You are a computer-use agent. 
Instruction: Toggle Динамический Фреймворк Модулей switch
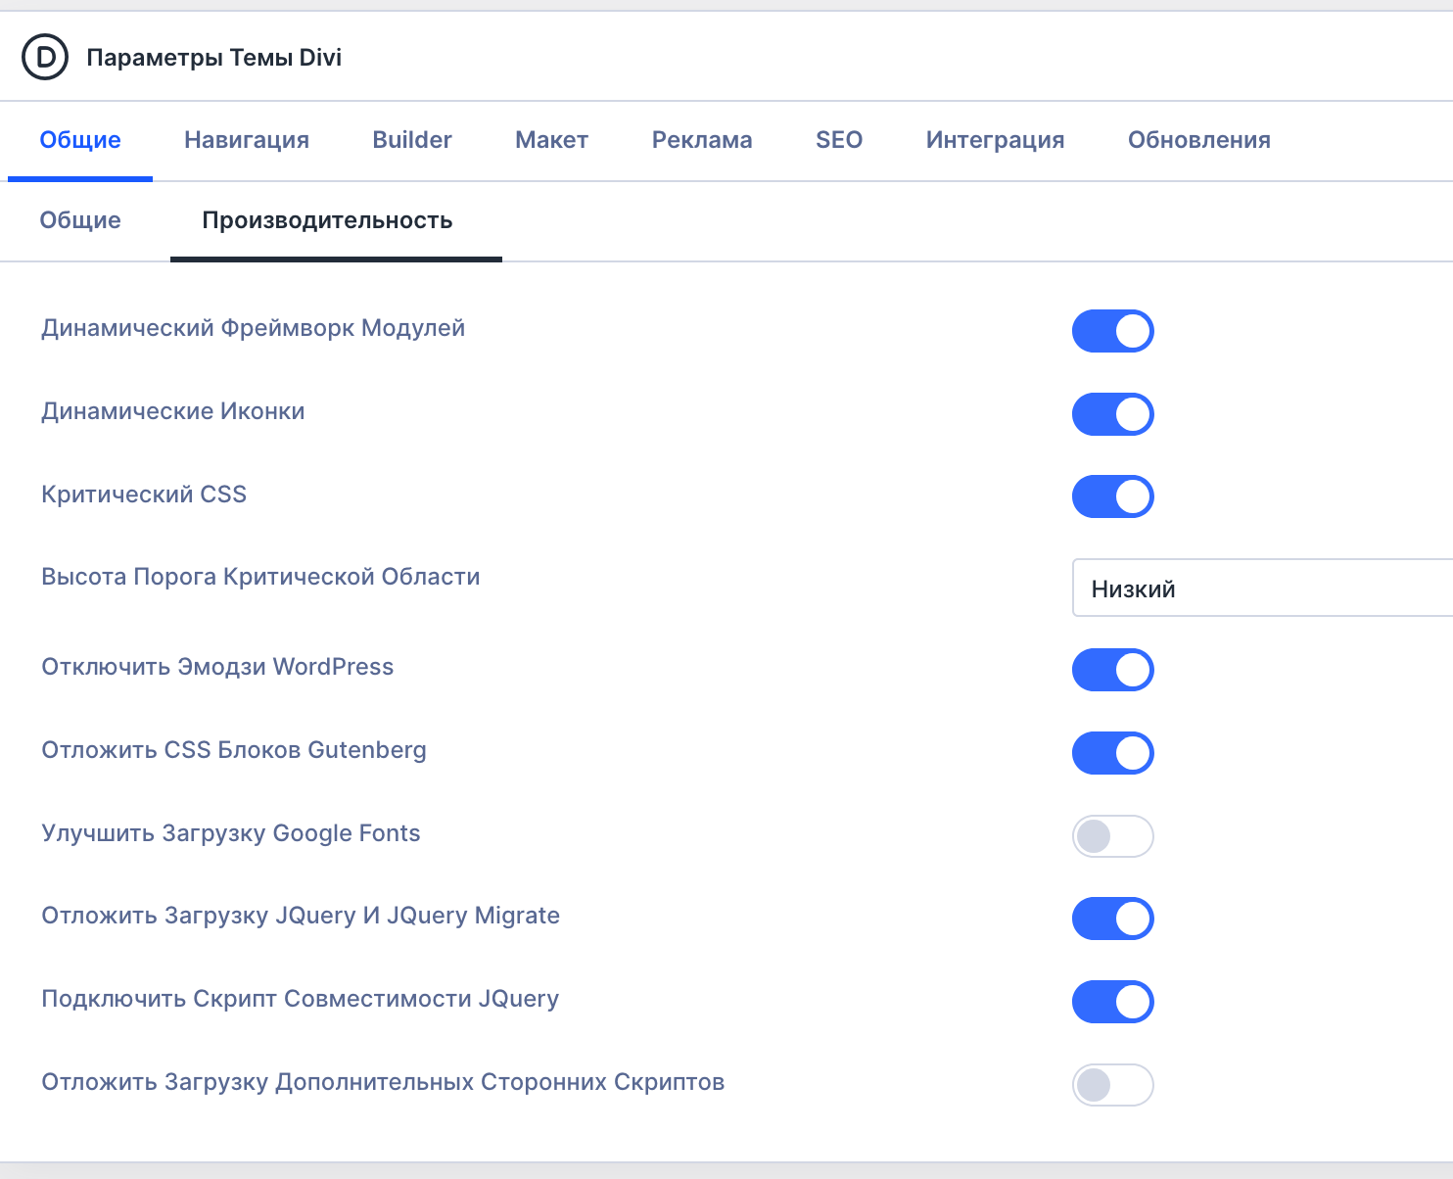tap(1112, 331)
